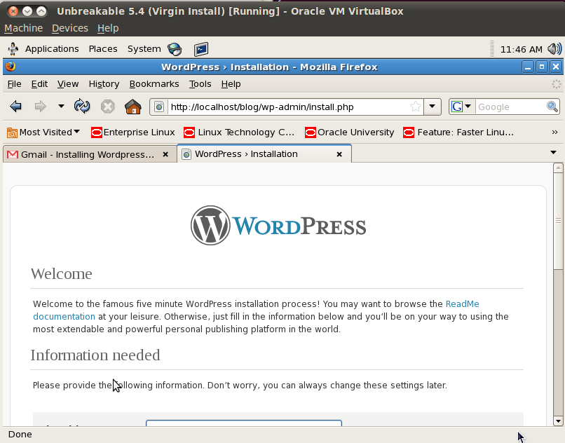Open the Firefox File menu
565x443 pixels.
pyautogui.click(x=15, y=84)
